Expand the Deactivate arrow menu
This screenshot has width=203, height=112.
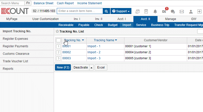[91, 67]
